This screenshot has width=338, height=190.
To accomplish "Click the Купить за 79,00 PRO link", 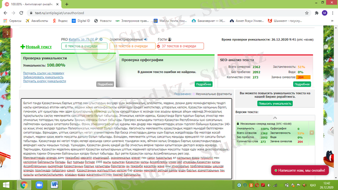I will [x=83, y=39].
